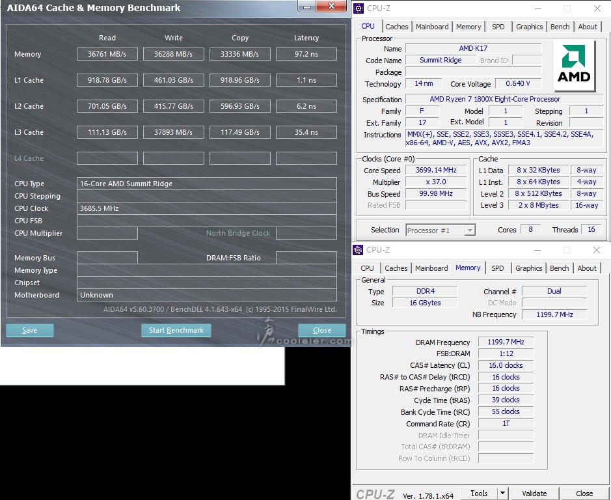Open the Tools button in CPU-Z
The height and width of the screenshot is (500, 611).
click(x=479, y=493)
